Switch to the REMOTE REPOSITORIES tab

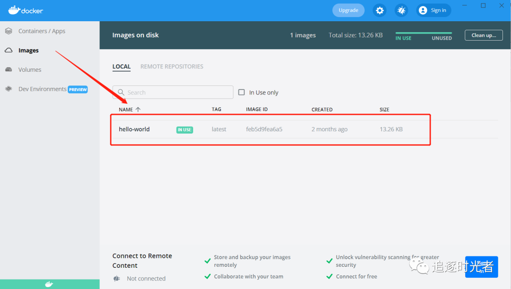[x=172, y=67]
